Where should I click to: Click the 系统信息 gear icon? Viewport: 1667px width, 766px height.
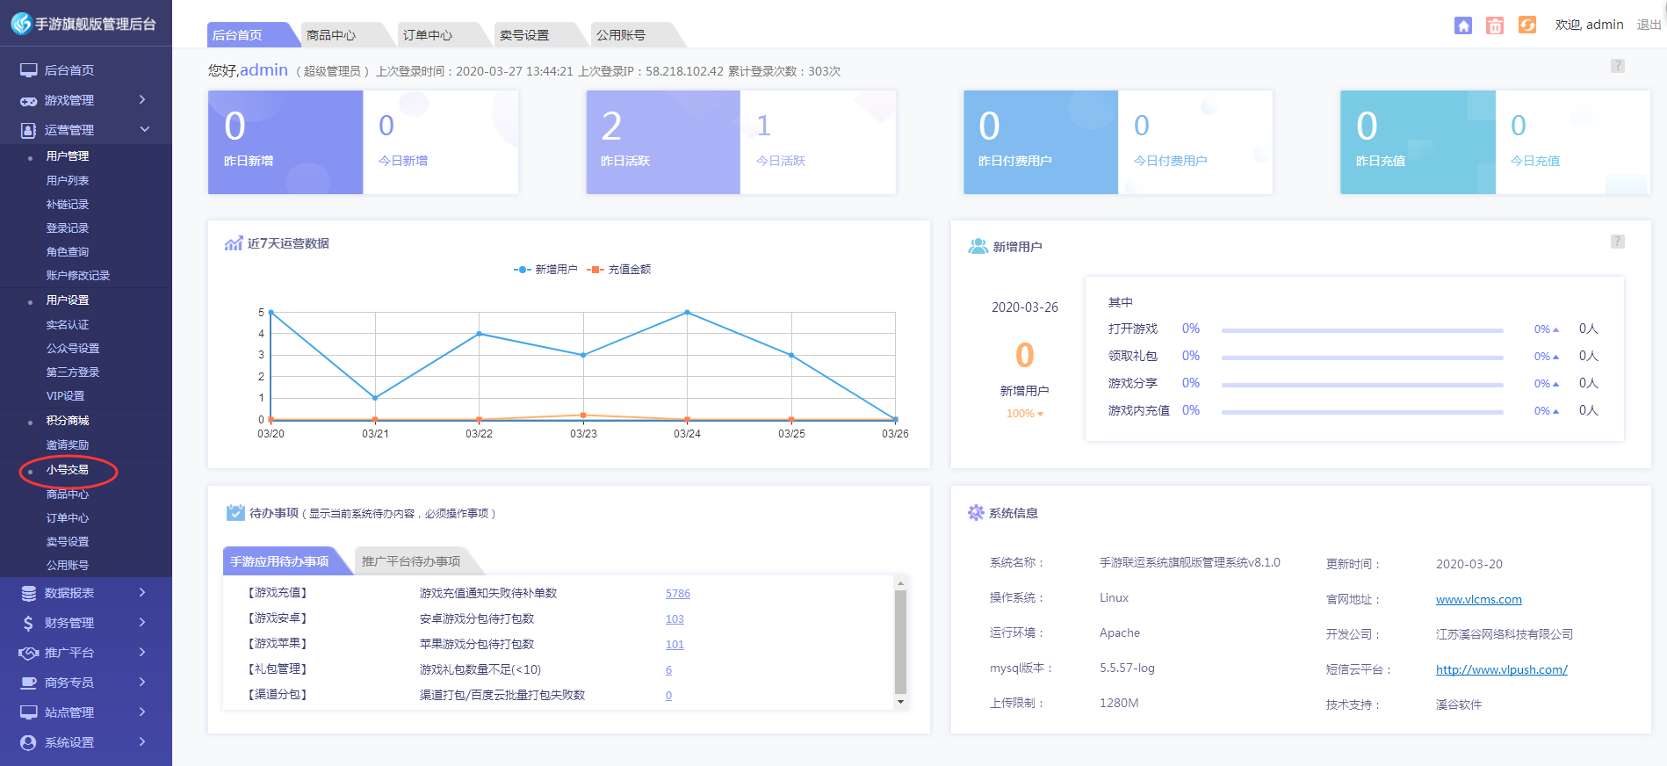point(976,512)
